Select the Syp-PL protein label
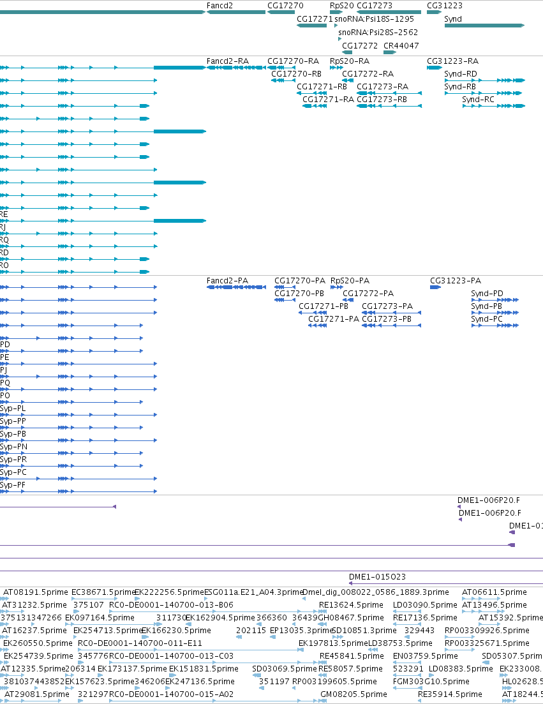Image resolution: width=543 pixels, height=704 pixels. 13,408
